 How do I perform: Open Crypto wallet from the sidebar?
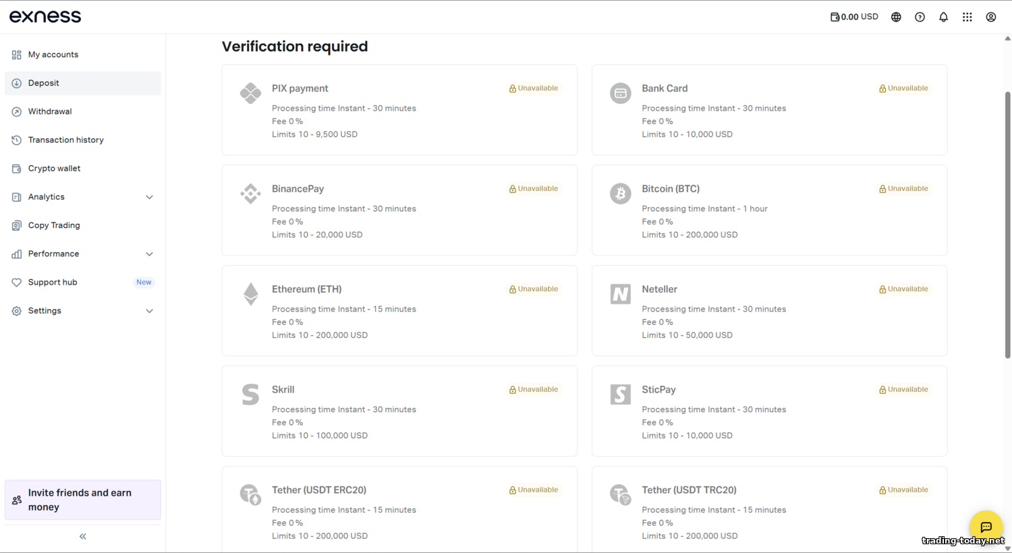click(x=54, y=169)
